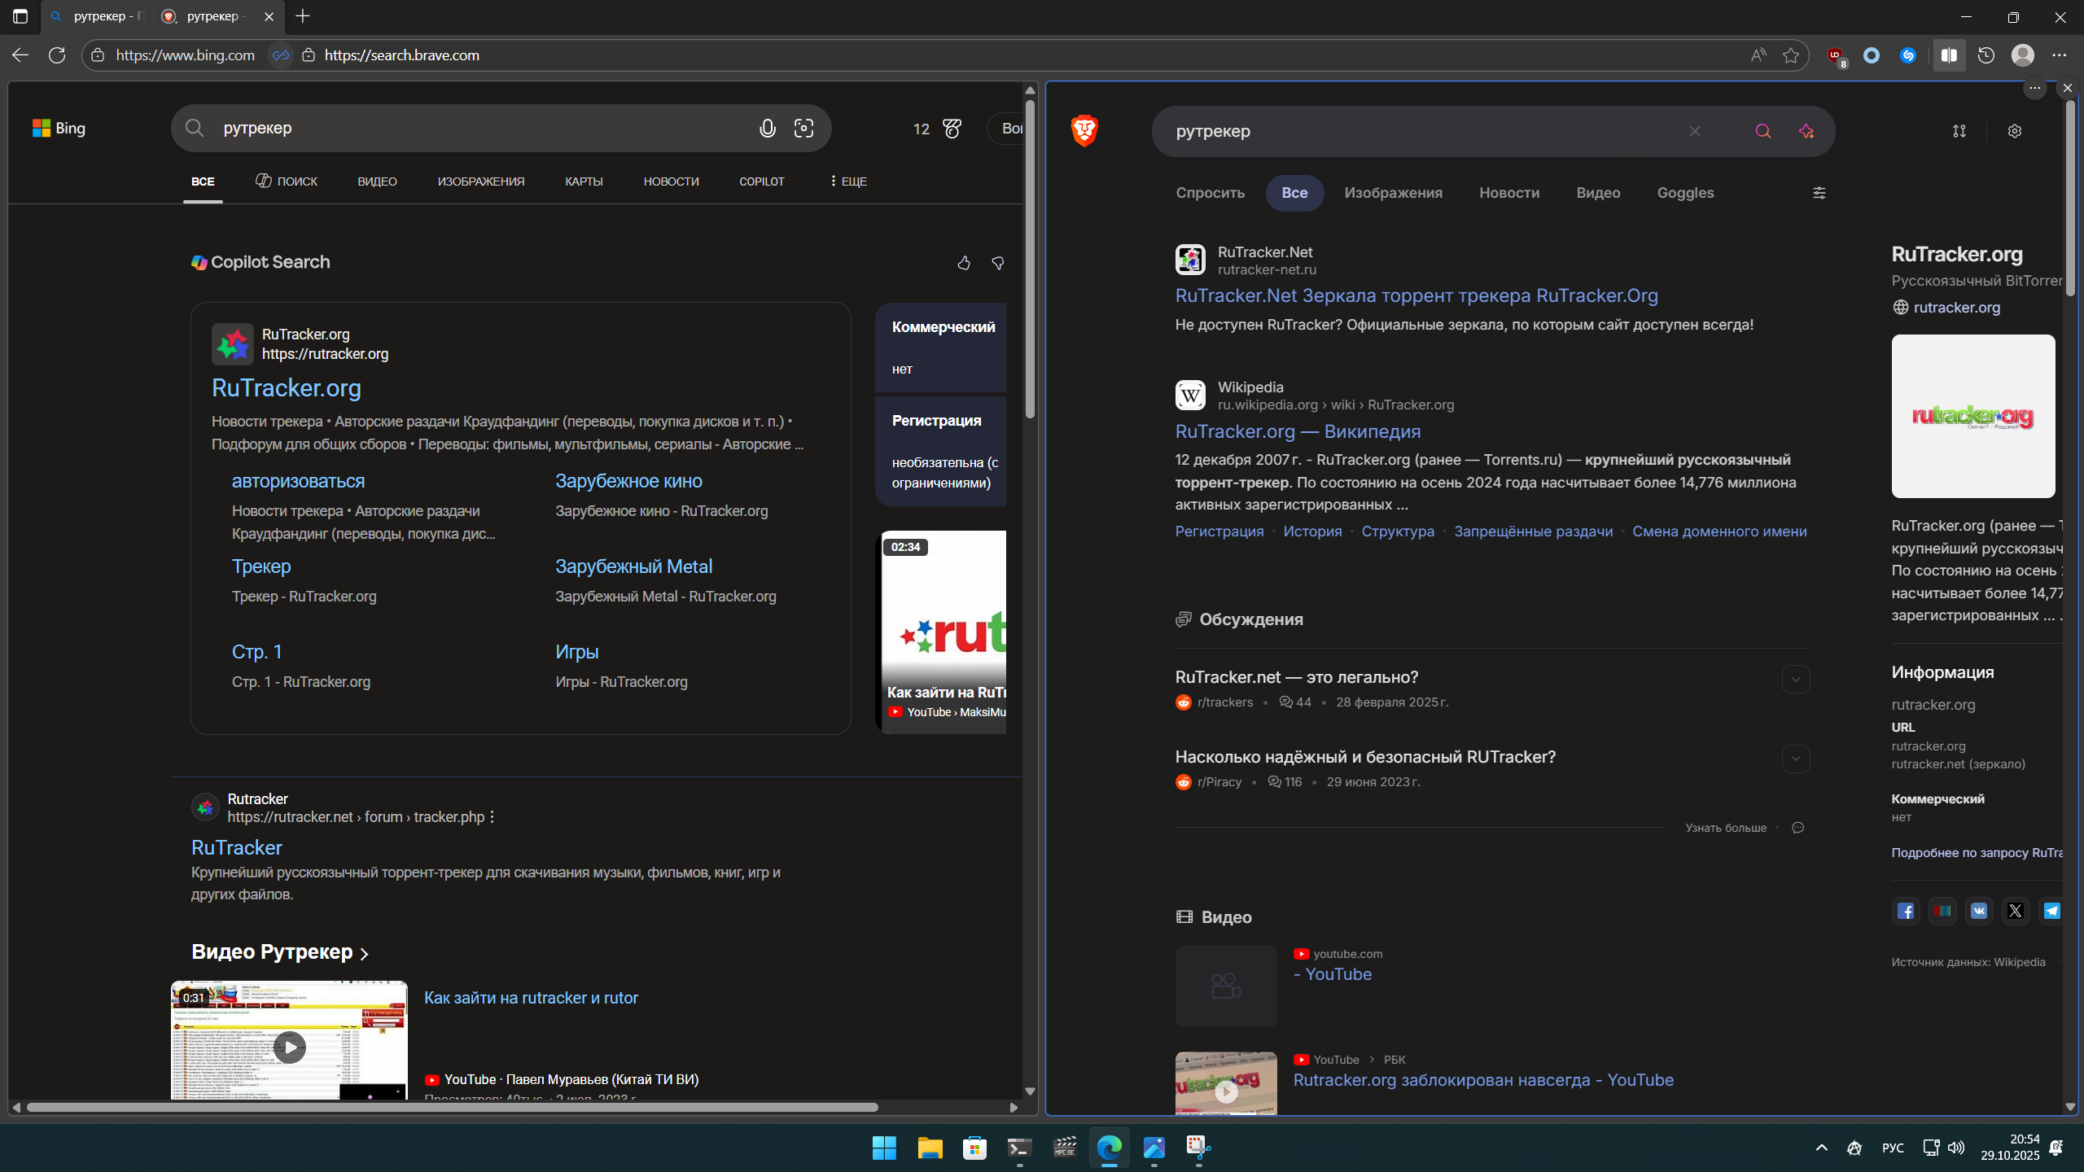Open Bing visual search camera icon
The width and height of the screenshot is (2084, 1172).
click(x=803, y=129)
